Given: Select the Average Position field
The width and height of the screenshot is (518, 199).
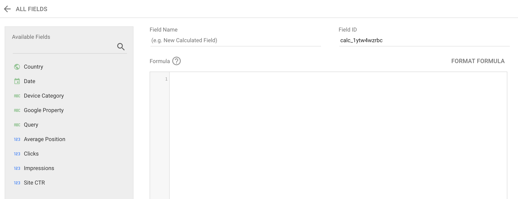Looking at the screenshot, I should click(x=45, y=139).
